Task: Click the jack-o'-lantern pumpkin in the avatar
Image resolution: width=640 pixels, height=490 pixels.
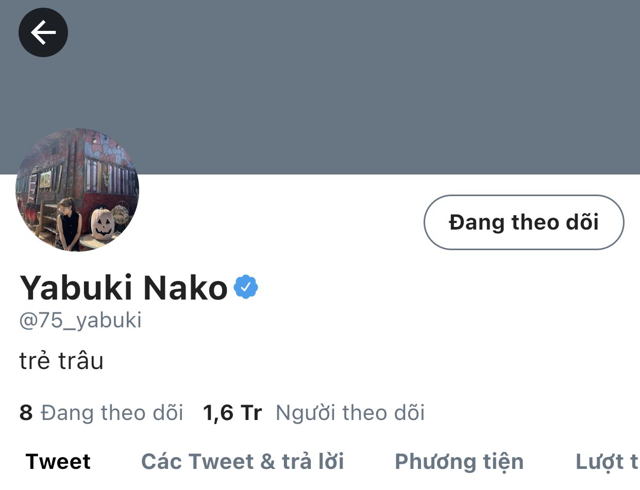Action: [102, 224]
